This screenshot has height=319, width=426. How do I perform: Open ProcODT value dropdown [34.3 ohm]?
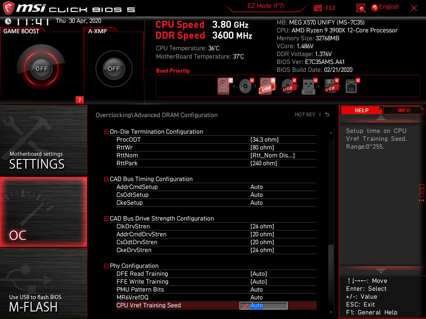[x=264, y=140]
